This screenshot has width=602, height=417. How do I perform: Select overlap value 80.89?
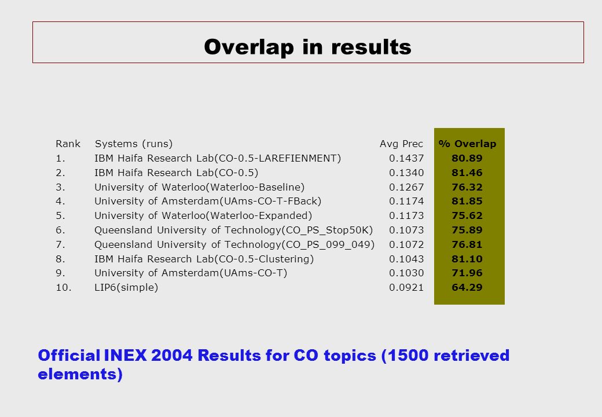pos(467,158)
